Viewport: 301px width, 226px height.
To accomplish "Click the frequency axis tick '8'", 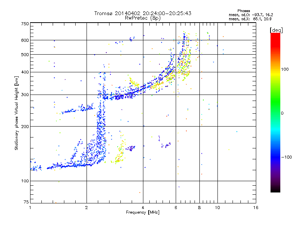I will [199, 208].
